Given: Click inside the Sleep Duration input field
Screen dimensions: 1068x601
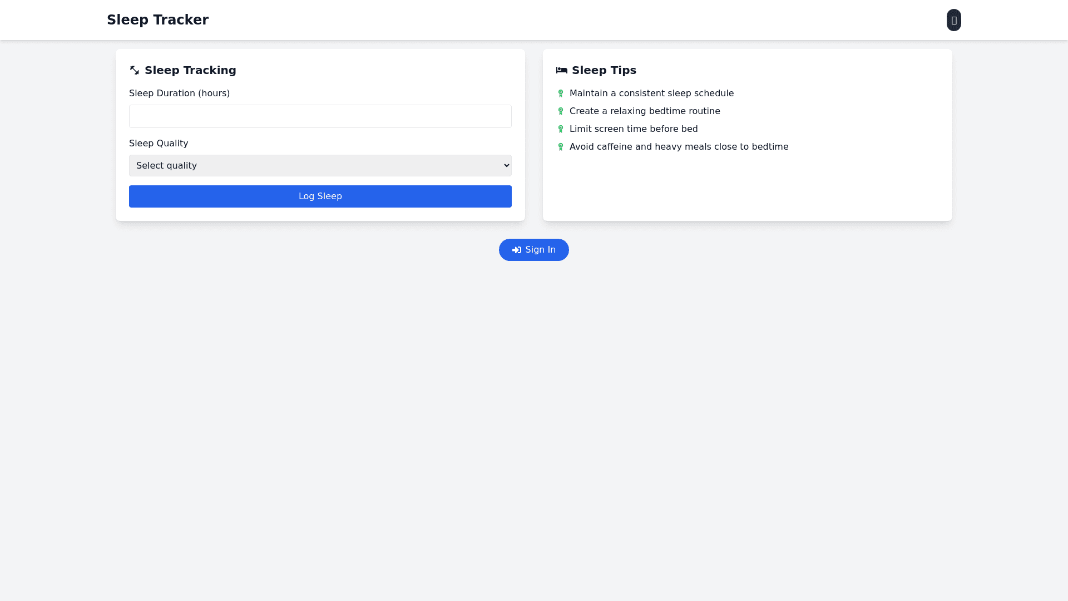Looking at the screenshot, I should [x=320, y=116].
